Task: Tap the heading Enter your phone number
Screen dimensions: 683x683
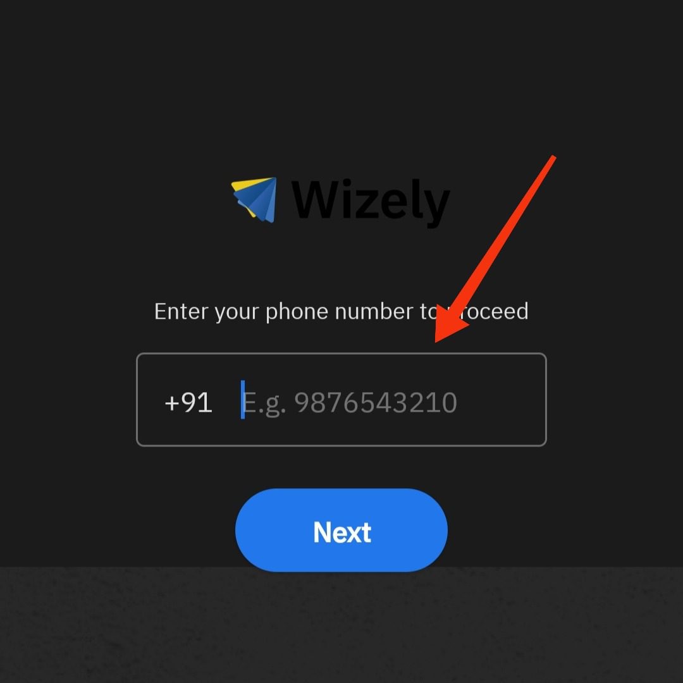Action: point(283,312)
